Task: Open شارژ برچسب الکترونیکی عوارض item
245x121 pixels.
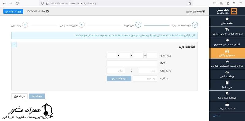Action: pos(227,64)
